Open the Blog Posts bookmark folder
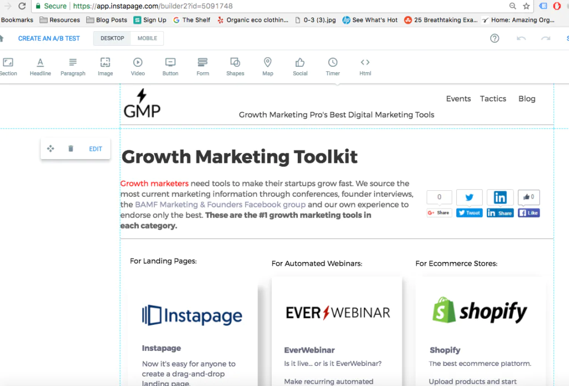 (x=107, y=20)
